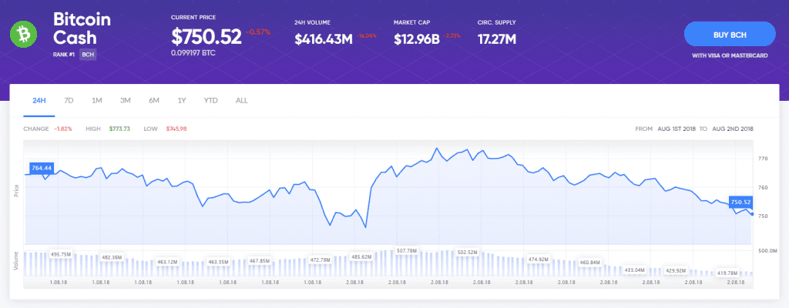Click the TO date AUG 2ND 2018

click(x=732, y=129)
